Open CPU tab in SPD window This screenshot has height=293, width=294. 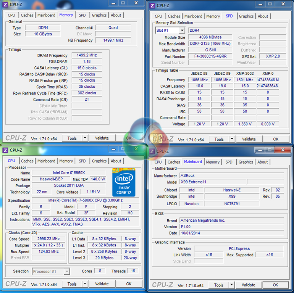pyautogui.click(x=158, y=16)
